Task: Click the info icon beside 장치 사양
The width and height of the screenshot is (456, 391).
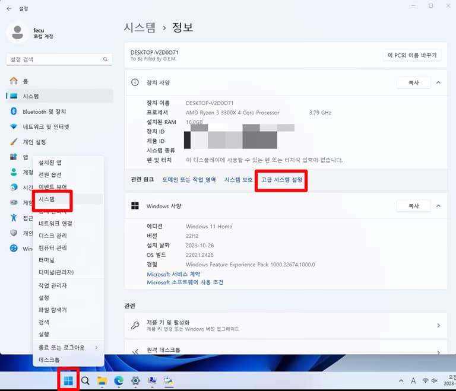Action: pyautogui.click(x=135, y=82)
